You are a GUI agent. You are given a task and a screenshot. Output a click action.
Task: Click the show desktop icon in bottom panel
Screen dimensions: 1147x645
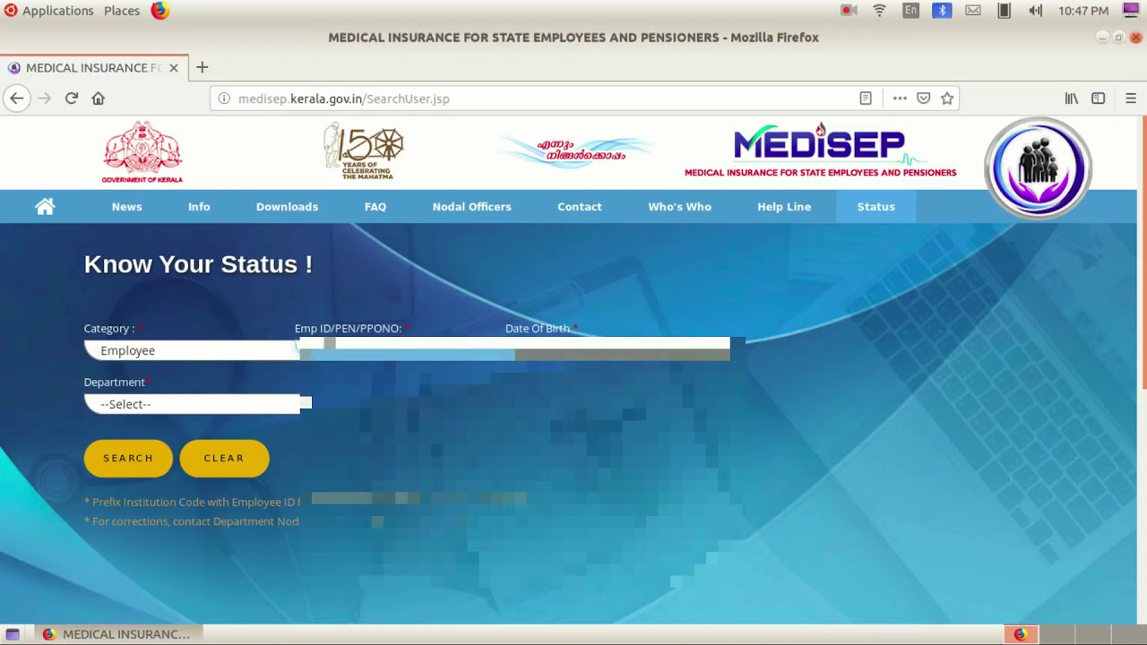coord(13,634)
